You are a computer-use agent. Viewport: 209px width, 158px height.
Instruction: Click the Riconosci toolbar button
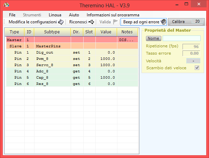coord(82,22)
